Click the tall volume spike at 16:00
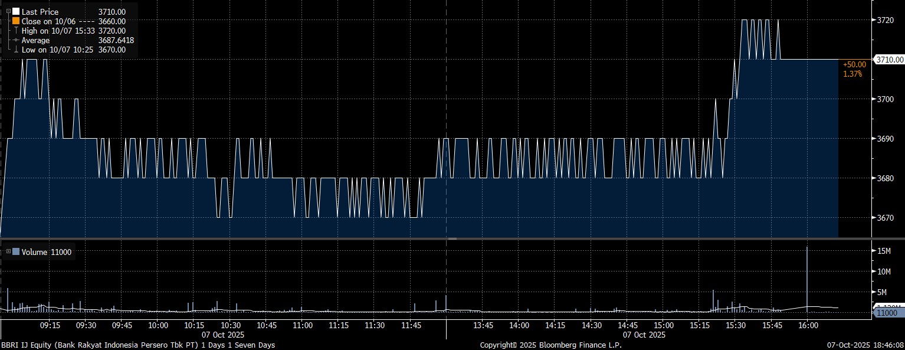The image size is (905, 350). click(806, 277)
